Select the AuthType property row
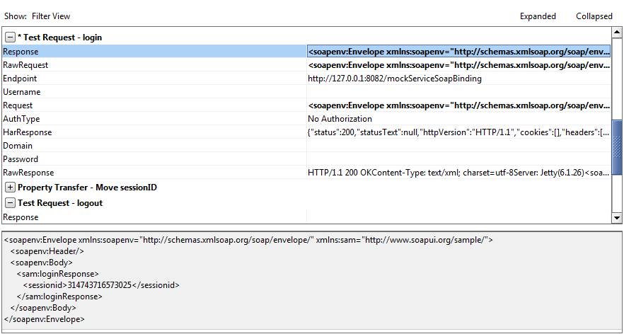 (154, 119)
